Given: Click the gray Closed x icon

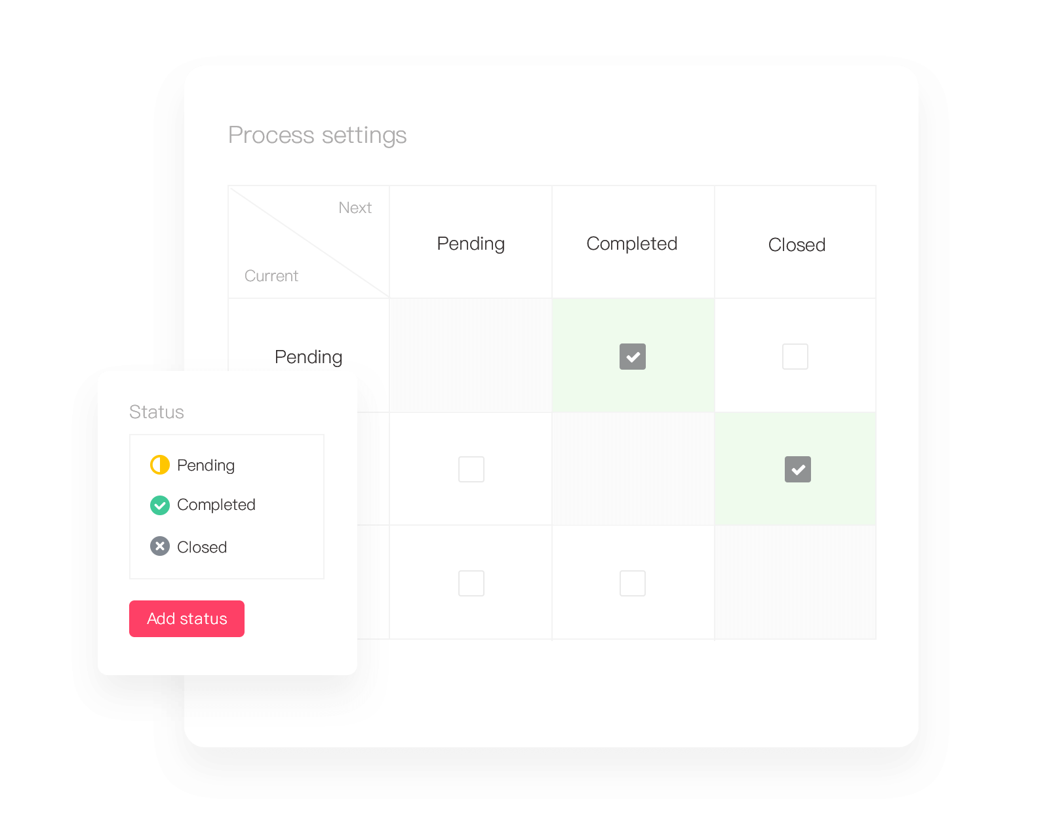Looking at the screenshot, I should 160,546.
